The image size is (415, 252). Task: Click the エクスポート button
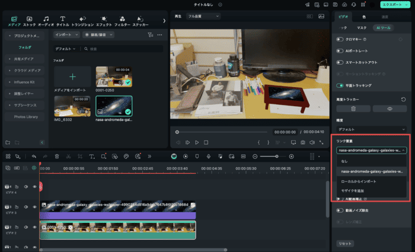[x=392, y=5]
